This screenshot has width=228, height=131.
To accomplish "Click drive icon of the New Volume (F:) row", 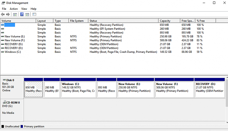I will (2, 40).
